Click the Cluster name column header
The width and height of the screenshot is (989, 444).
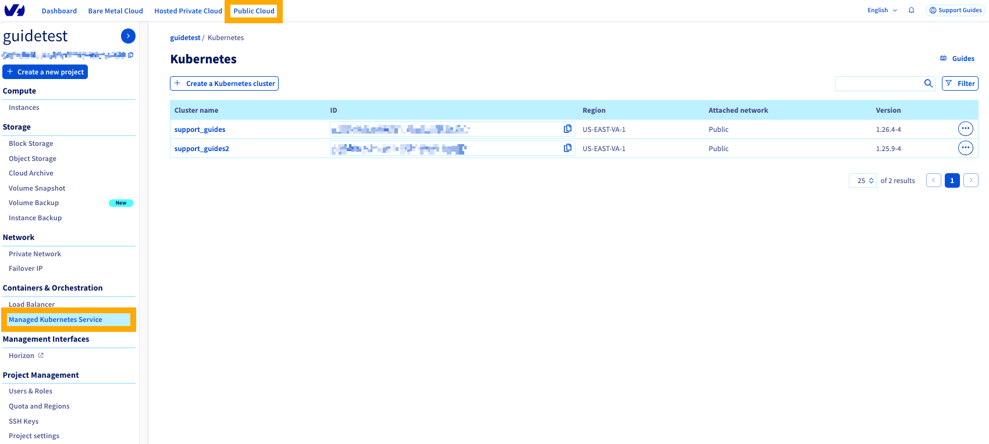pyautogui.click(x=196, y=110)
